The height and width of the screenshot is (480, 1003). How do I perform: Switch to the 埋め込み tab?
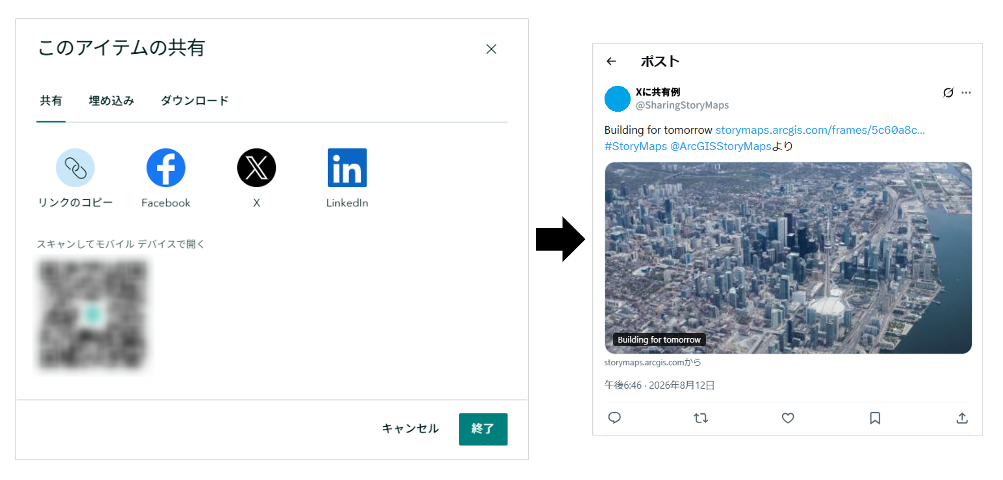point(111,101)
